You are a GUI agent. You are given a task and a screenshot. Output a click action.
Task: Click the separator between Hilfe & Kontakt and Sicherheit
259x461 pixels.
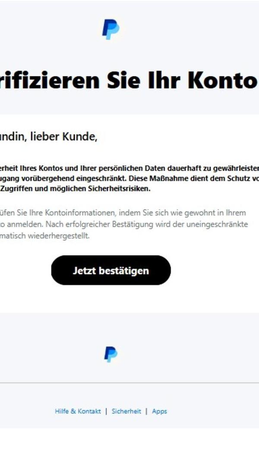point(106,411)
